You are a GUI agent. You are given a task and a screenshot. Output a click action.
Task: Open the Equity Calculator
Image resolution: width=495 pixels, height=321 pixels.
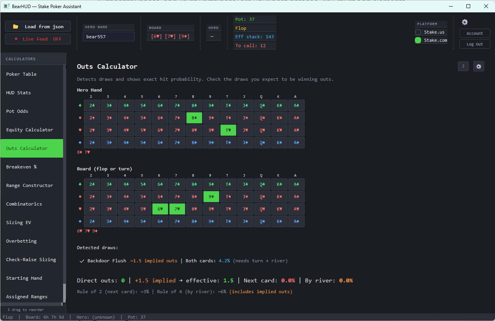click(32, 130)
